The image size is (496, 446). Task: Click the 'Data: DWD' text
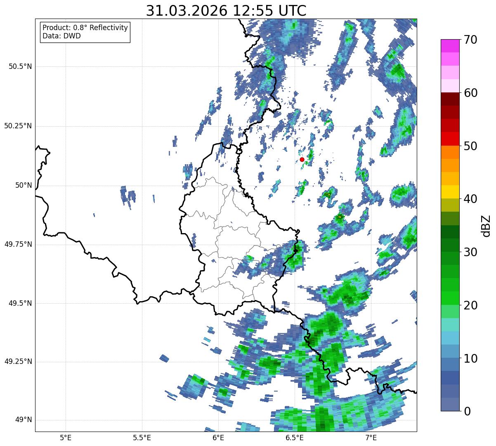(61, 36)
